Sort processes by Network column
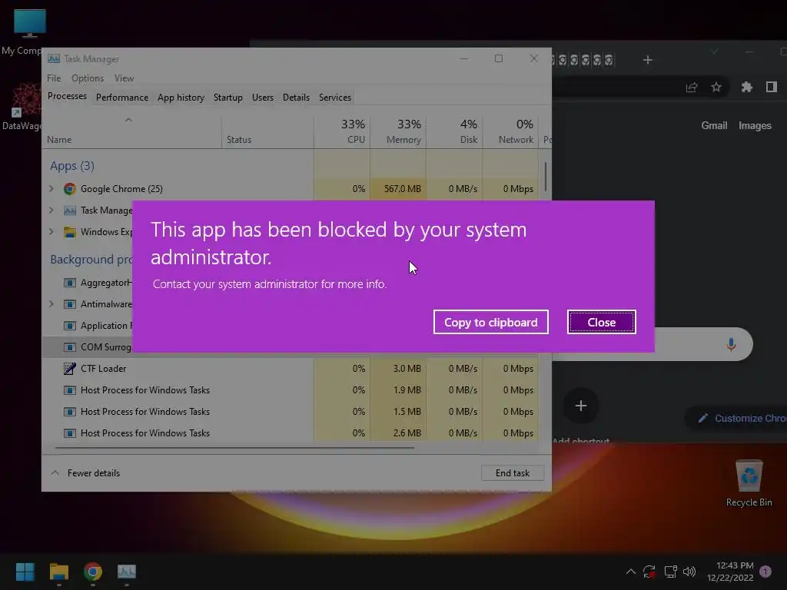 point(510,131)
